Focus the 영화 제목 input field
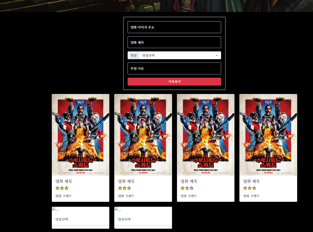313x232 pixels. tap(174, 42)
